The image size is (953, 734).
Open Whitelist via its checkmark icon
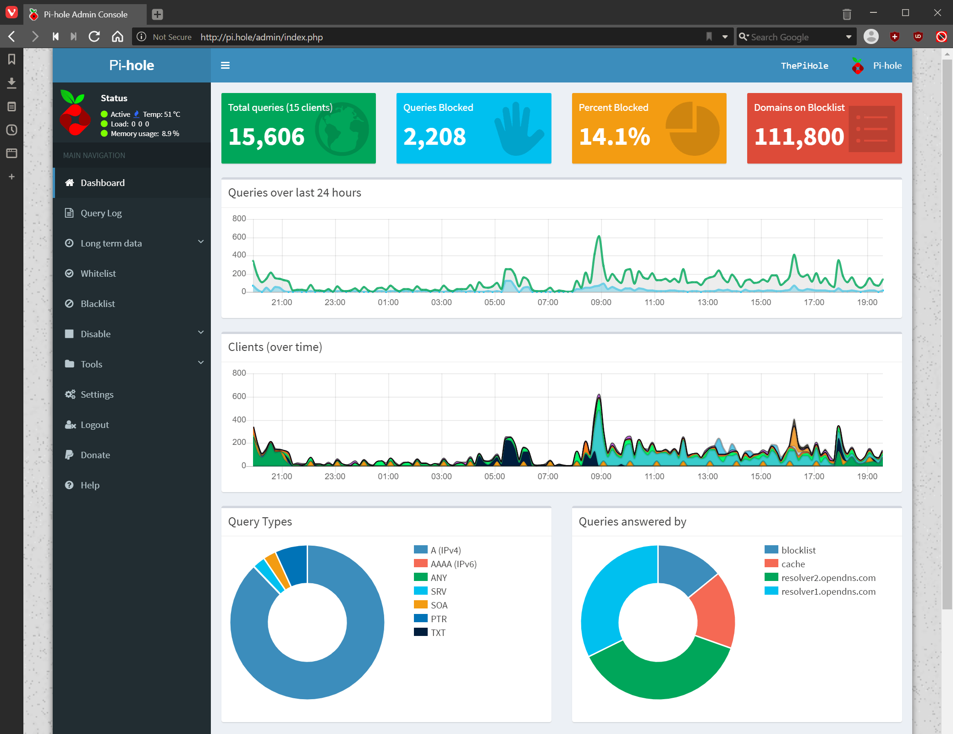pos(69,273)
